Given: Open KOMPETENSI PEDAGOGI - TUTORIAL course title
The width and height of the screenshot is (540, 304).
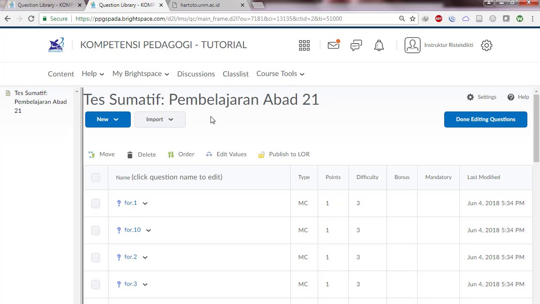Looking at the screenshot, I should click(x=163, y=45).
